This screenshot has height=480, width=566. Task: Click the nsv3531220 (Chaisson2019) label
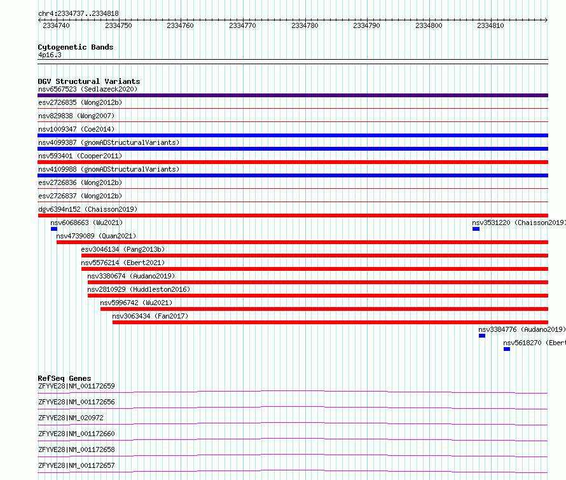(519, 223)
